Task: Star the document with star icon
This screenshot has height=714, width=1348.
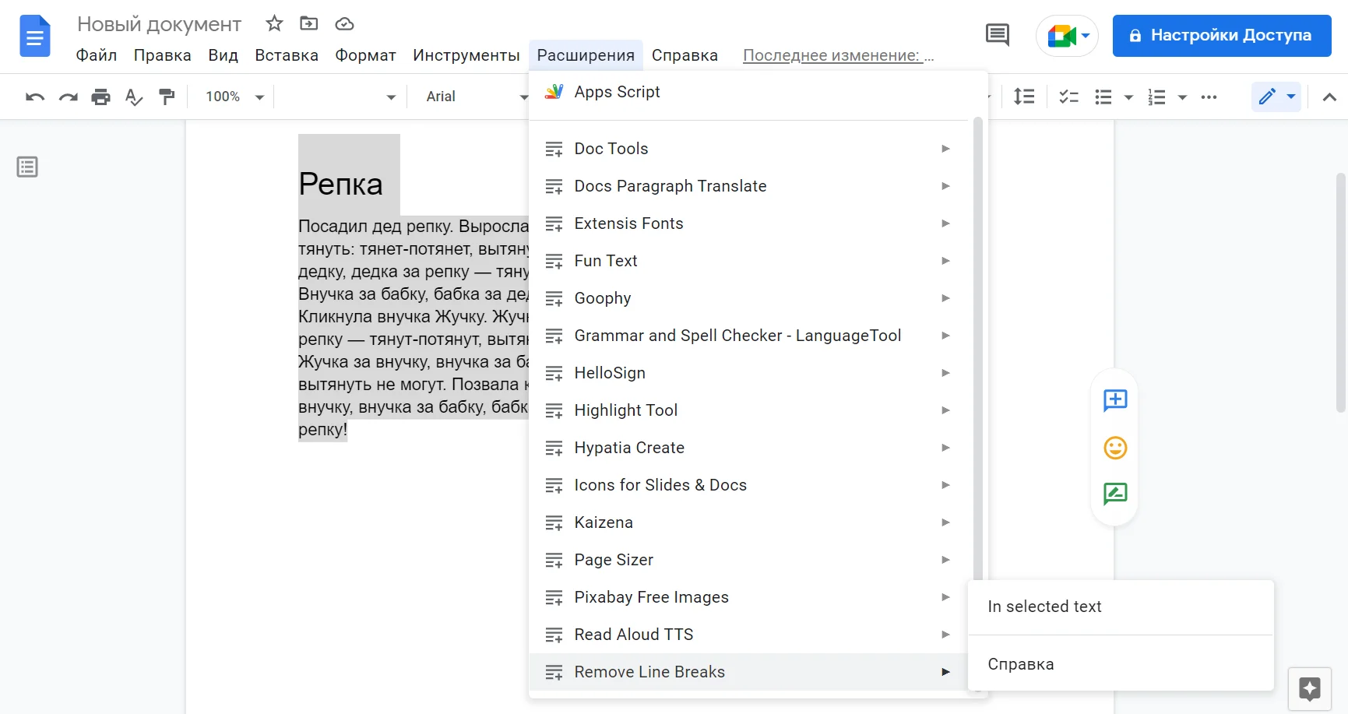Action: (x=274, y=23)
